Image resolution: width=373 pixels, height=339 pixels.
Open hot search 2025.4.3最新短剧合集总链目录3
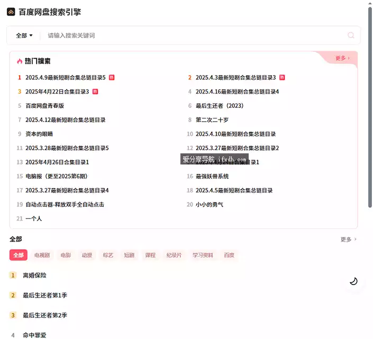(x=236, y=78)
